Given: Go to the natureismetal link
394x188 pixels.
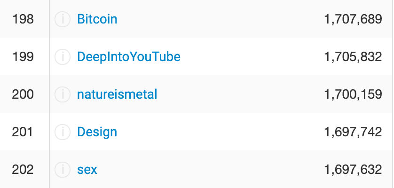Looking at the screenshot, I should 117,94.
